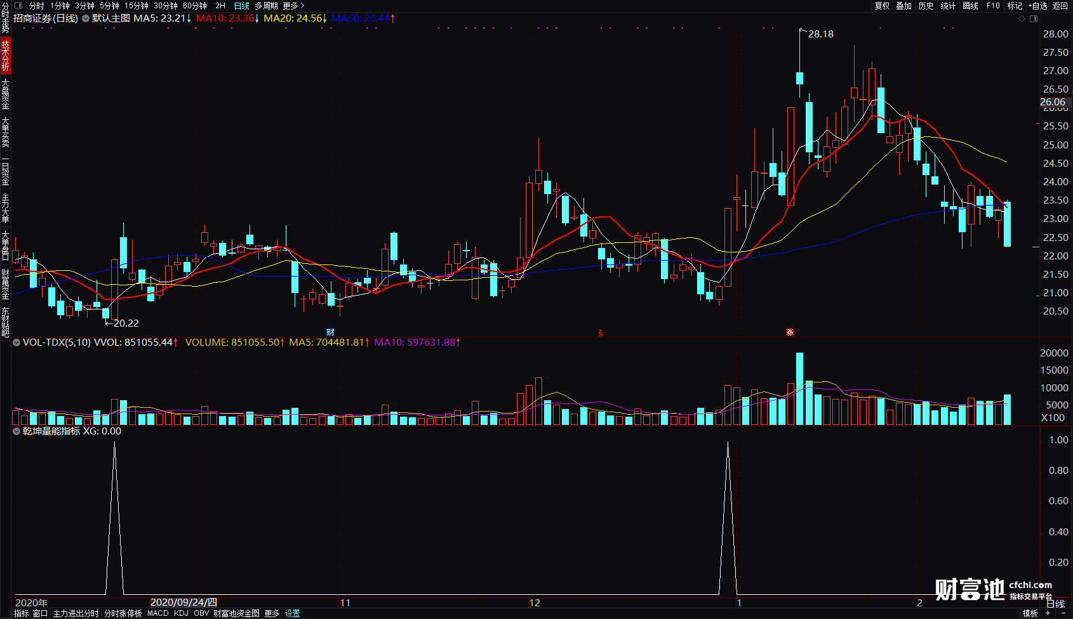Click the 历史 button
This screenshot has height=619, width=1073.
point(926,6)
